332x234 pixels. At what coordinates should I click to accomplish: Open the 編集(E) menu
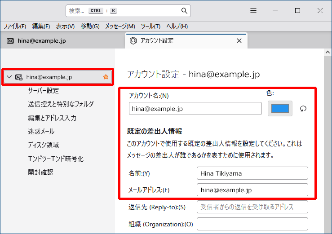pyautogui.click(x=41, y=26)
